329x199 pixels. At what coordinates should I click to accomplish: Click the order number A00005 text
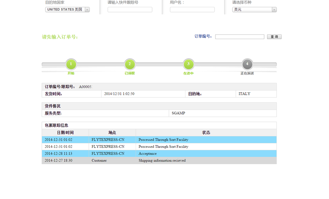click(x=85, y=87)
